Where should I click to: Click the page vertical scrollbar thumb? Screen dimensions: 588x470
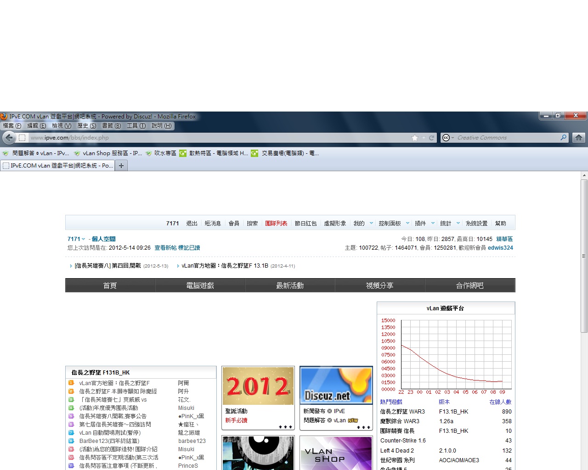coord(584,256)
